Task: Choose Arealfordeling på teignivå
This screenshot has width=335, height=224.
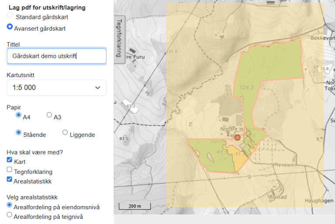Action: [x=10, y=214]
